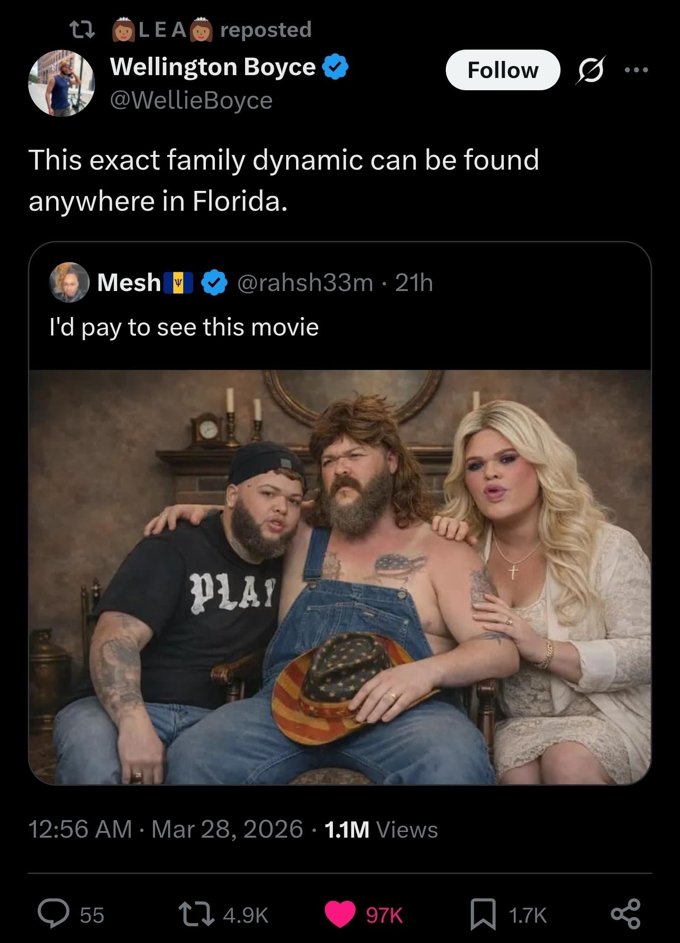Screen dimensions: 680x943
Task: Click the @rahsh33m handle
Action: 305,283
